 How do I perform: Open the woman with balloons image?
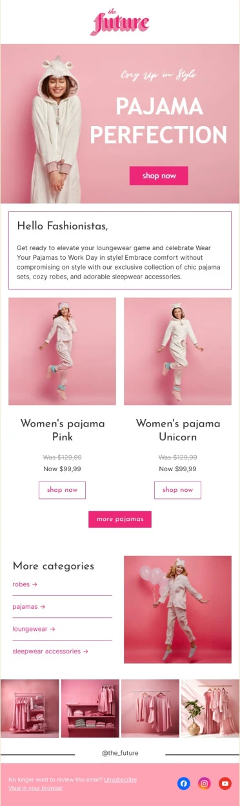tap(177, 610)
